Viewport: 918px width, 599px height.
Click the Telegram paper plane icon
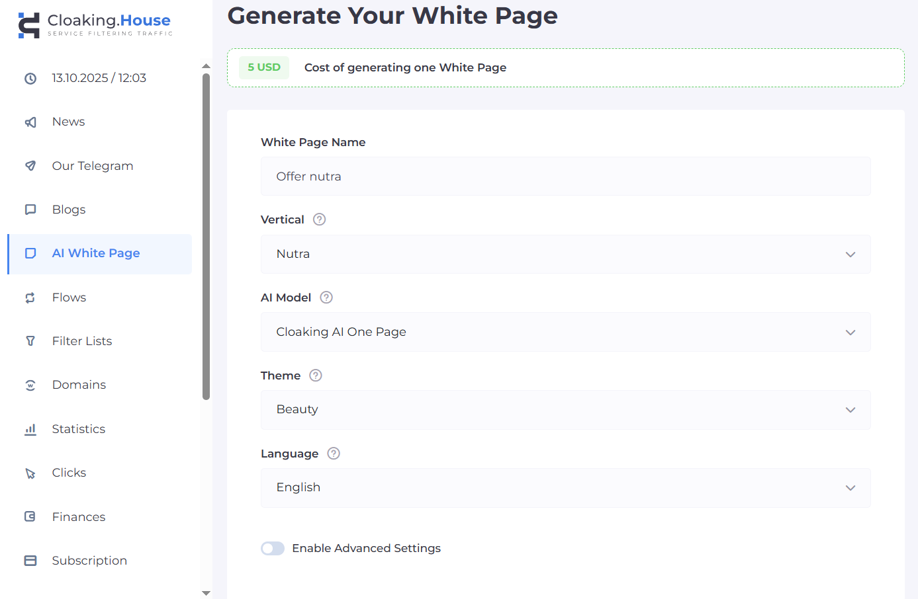click(30, 166)
